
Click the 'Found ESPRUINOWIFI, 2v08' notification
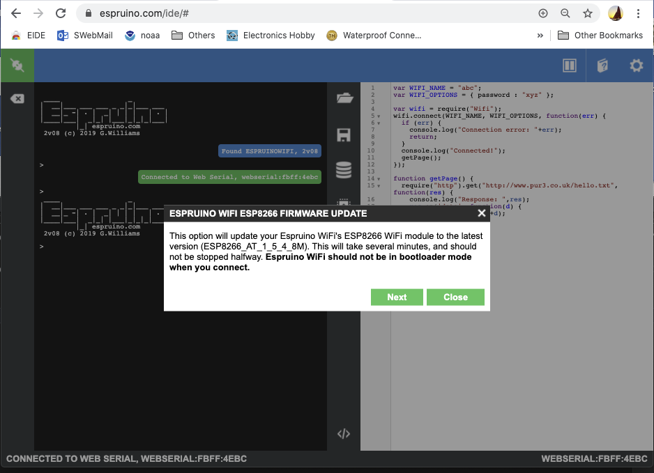pos(269,151)
